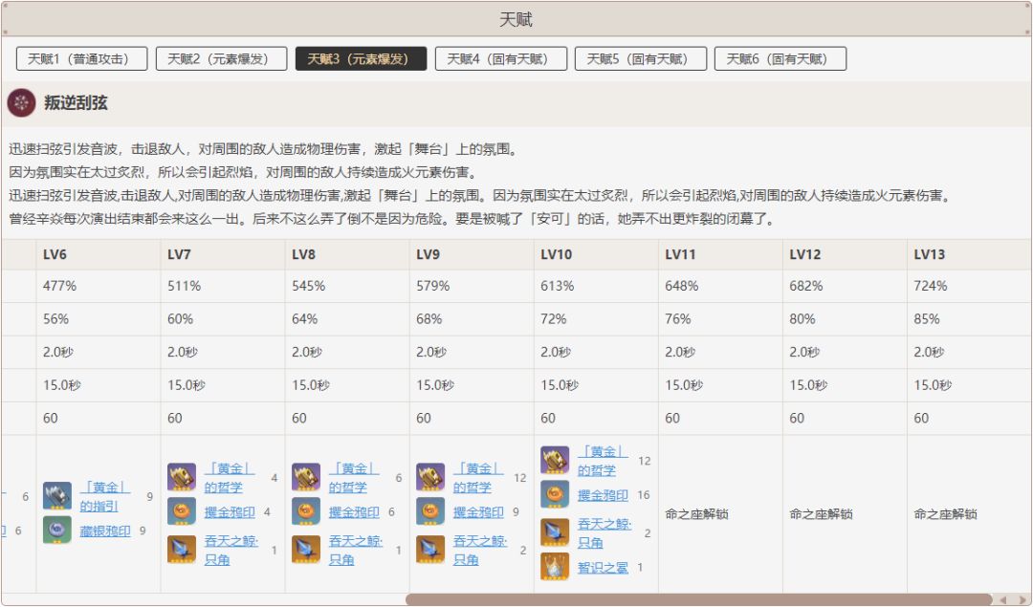
Task: Open the 智识之冕 link in LV10
Action: point(604,568)
